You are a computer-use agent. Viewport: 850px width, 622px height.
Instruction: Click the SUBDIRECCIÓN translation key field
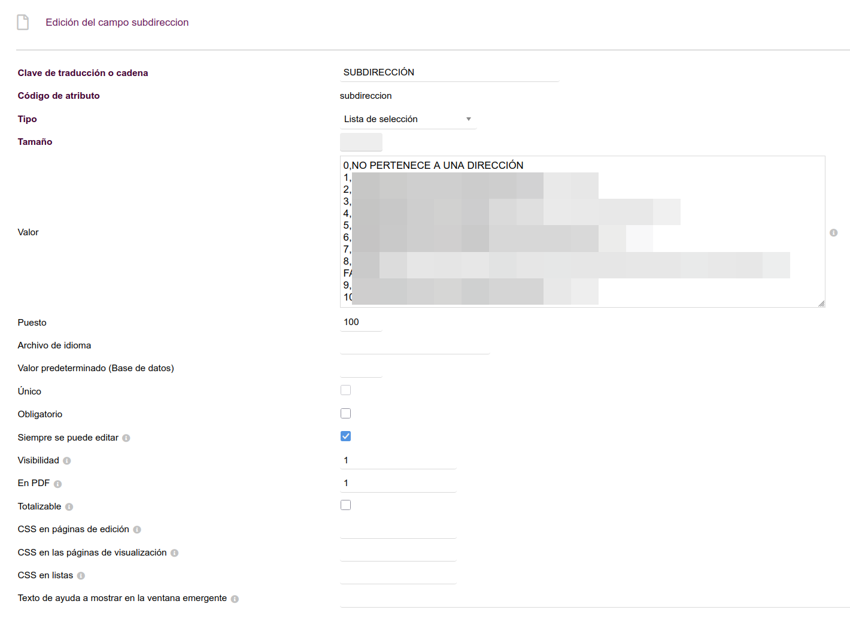click(x=449, y=72)
